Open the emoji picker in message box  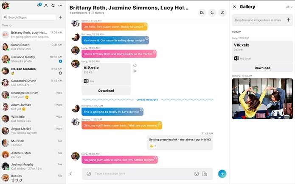pyautogui.click(x=89, y=174)
